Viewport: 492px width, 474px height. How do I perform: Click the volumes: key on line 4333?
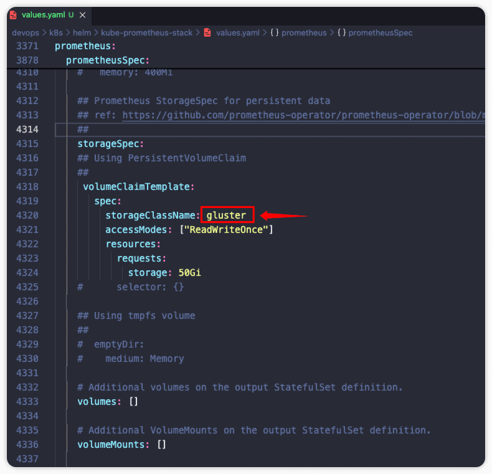(99, 402)
